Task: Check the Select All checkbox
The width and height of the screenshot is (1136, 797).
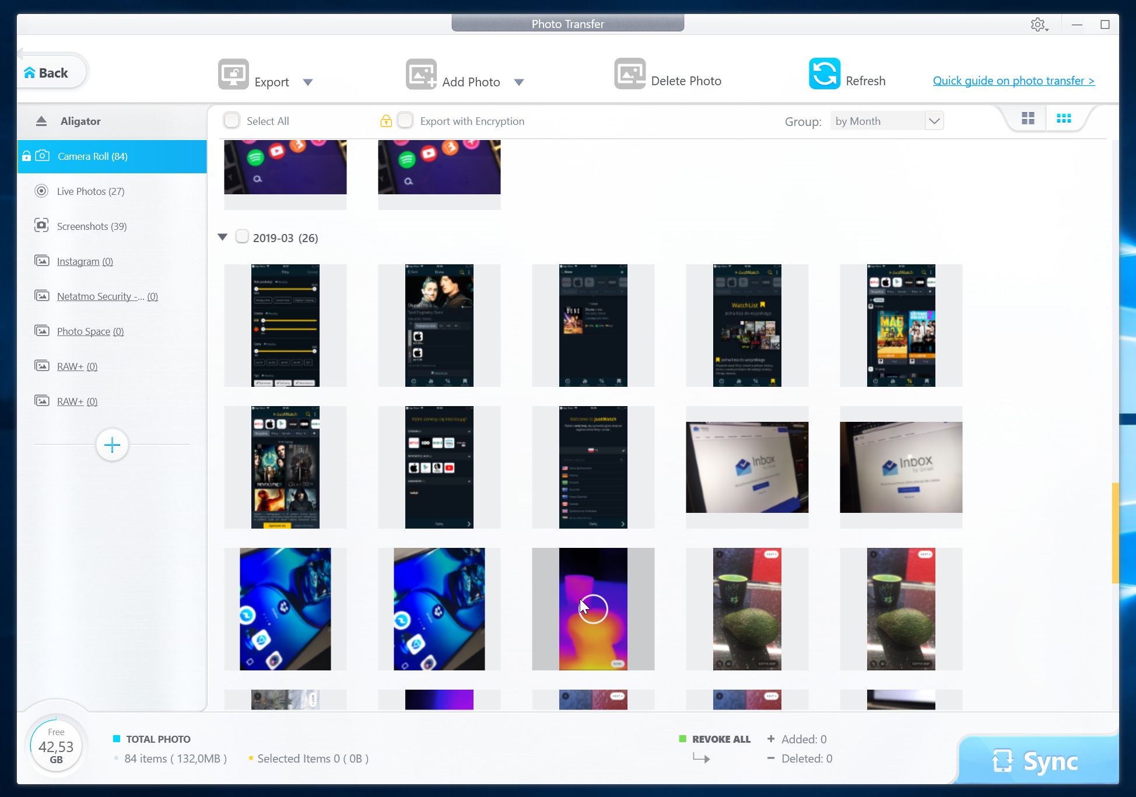Action: click(x=232, y=120)
